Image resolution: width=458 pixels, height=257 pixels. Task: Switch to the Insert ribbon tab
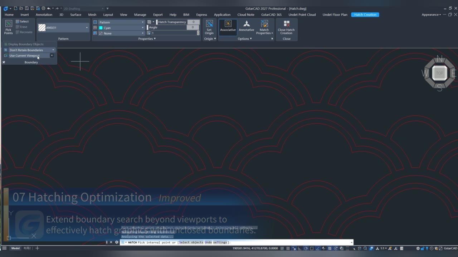25,15
